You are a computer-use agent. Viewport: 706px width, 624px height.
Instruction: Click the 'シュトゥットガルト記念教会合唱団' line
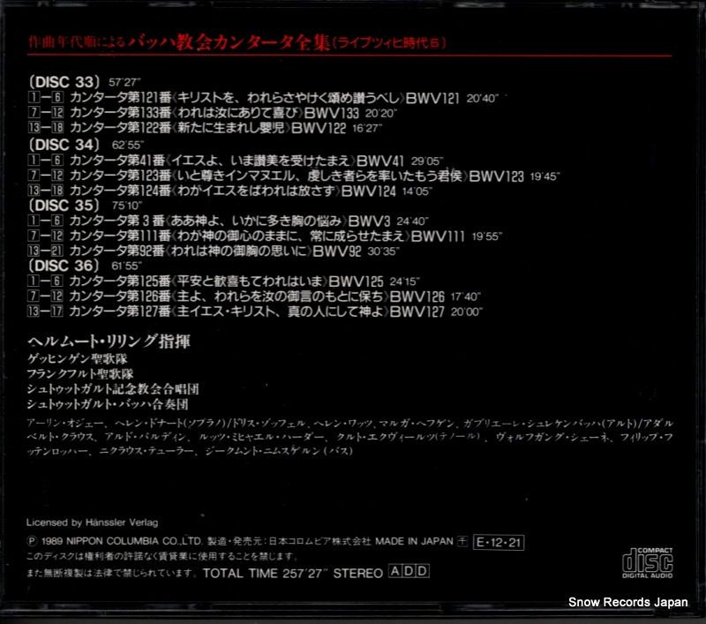tap(113, 389)
